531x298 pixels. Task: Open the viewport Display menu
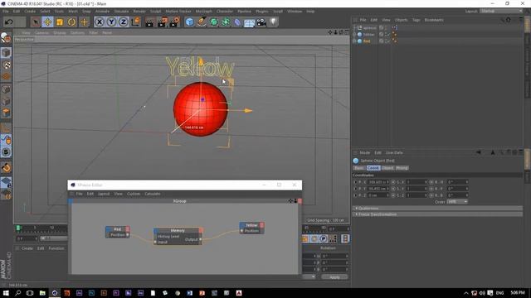[x=60, y=33]
